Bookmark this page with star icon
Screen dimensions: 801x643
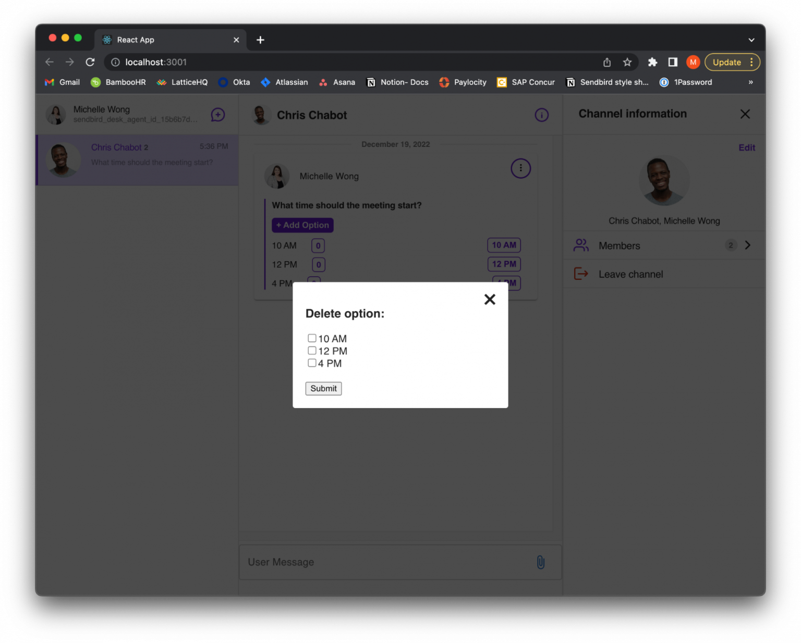627,62
